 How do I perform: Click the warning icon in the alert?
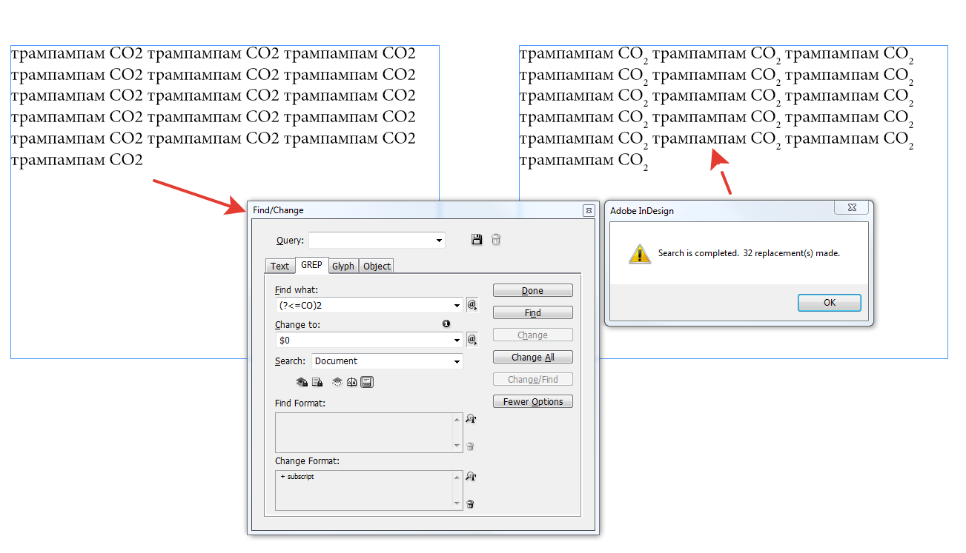640,253
